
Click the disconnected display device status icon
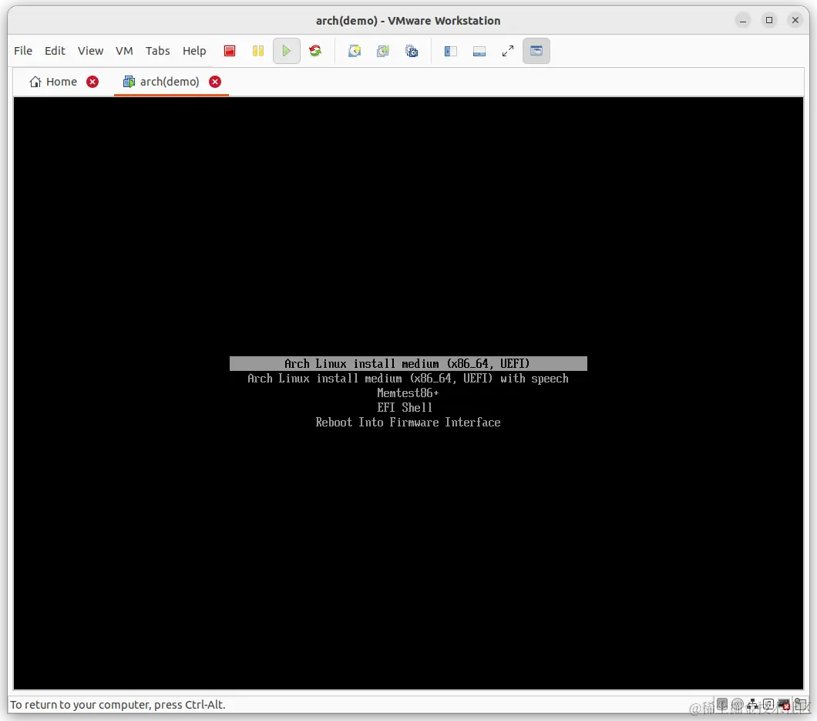[x=784, y=705]
